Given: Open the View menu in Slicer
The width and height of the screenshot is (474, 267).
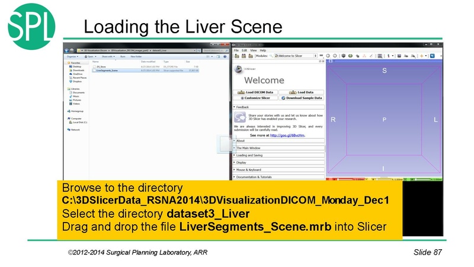Looking at the screenshot, I should (254, 50).
